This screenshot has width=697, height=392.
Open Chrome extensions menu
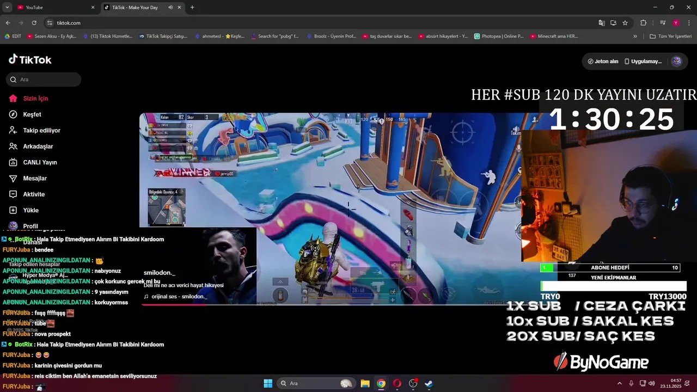[x=643, y=23]
